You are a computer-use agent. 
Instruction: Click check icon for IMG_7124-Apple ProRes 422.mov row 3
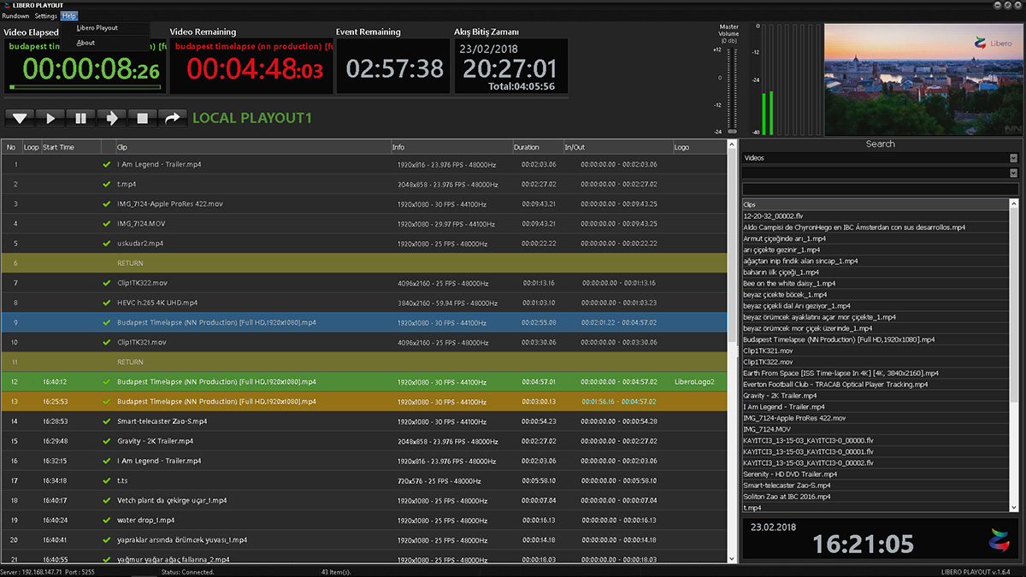(107, 203)
